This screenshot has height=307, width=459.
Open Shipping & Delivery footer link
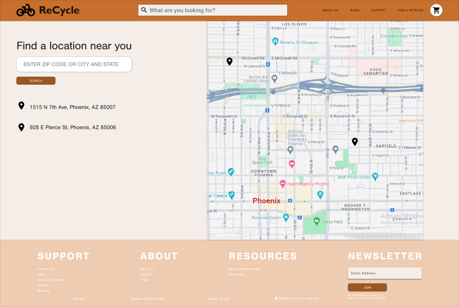click(x=52, y=280)
